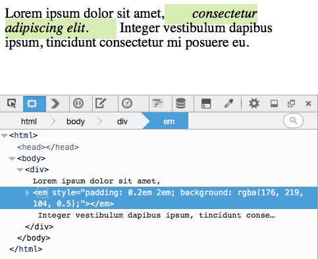Toggle the toolbox dock side
This screenshot has height=259, width=318.
click(x=274, y=103)
